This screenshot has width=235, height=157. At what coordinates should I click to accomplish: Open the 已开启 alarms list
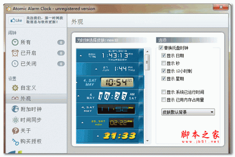pos(36,53)
